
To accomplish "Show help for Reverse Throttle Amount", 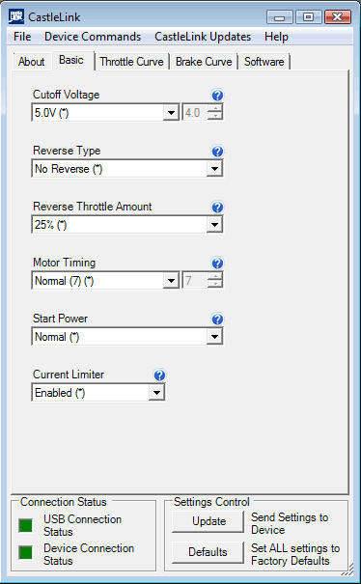I will coord(217,208).
